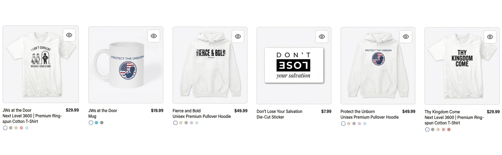This screenshot has height=155, width=502.
Task: Click quick-view eye icon on JWs T-shirt
Action: point(69,35)
